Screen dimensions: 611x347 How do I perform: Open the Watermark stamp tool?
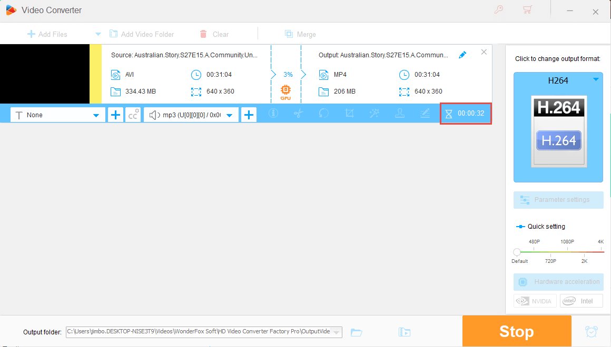coord(399,113)
